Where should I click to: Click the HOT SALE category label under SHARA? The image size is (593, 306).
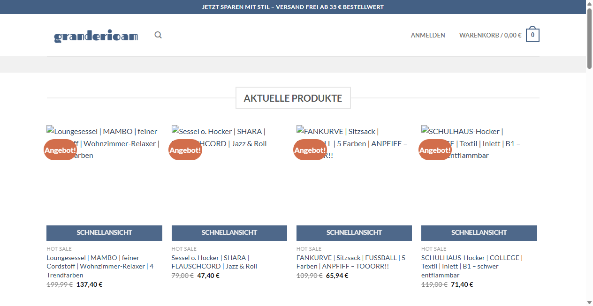click(x=183, y=248)
